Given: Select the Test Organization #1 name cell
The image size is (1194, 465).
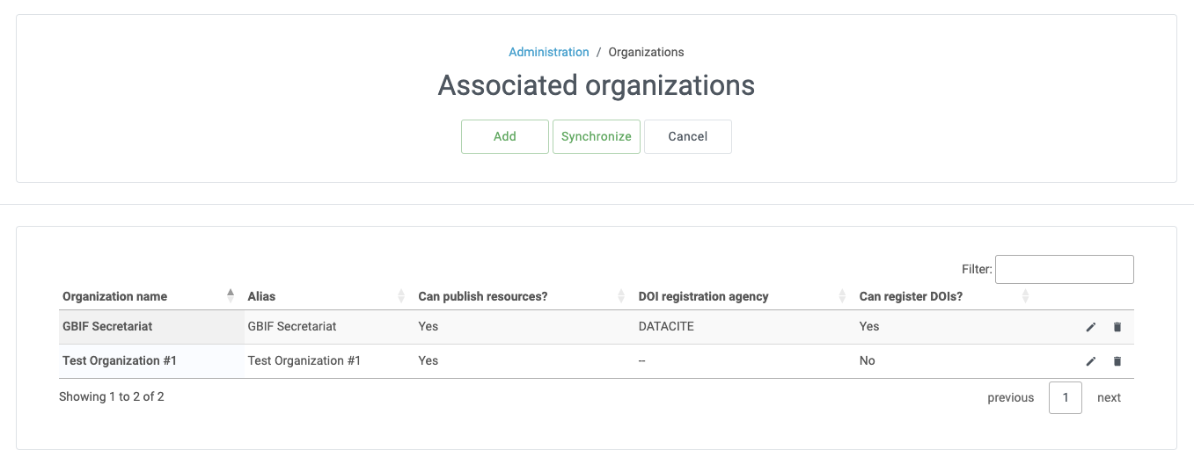Looking at the screenshot, I should [120, 360].
